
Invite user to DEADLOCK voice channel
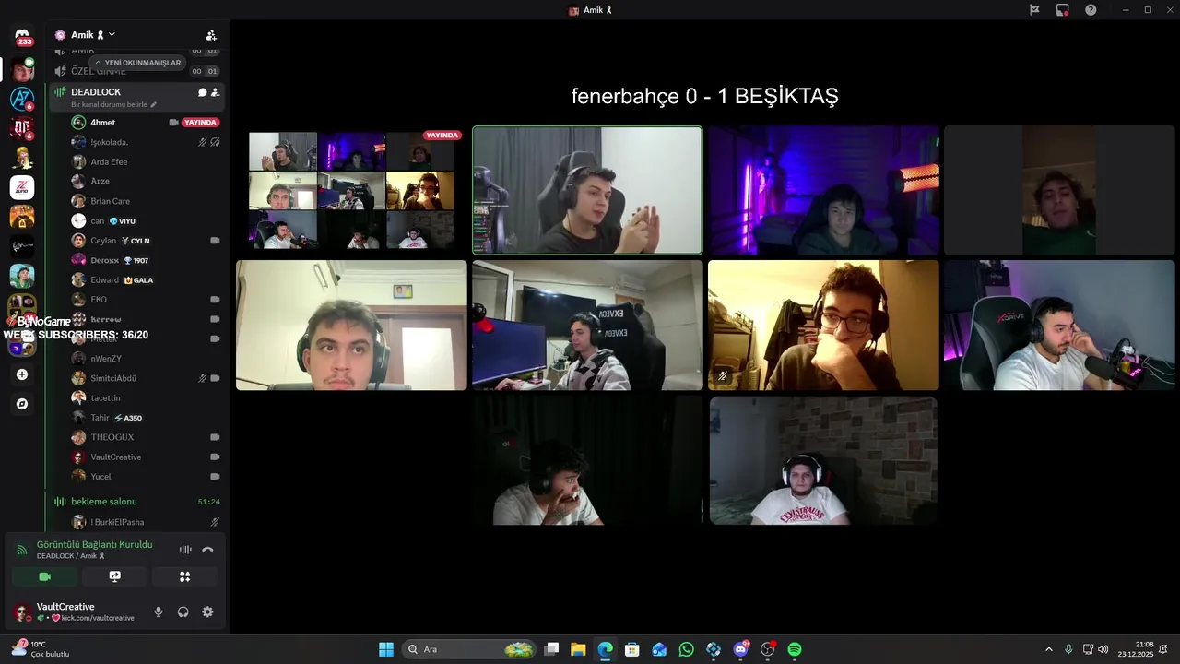(215, 92)
